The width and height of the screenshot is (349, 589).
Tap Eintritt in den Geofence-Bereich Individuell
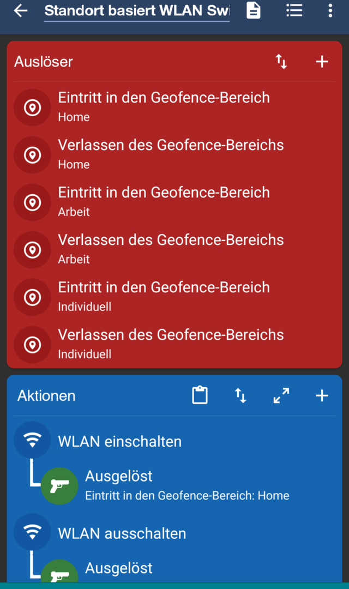coord(164,296)
